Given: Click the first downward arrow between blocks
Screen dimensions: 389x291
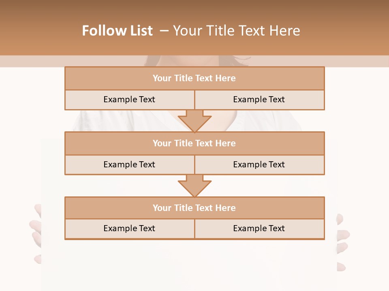Looking at the screenshot, I should tap(194, 120).
